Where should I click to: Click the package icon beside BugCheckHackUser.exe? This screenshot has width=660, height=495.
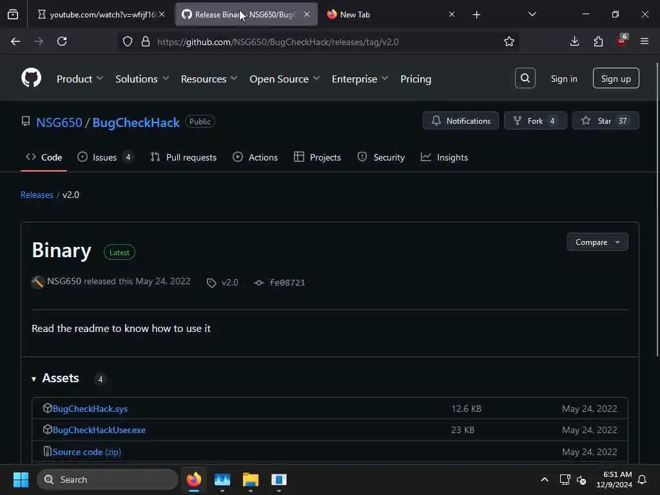[47, 429]
